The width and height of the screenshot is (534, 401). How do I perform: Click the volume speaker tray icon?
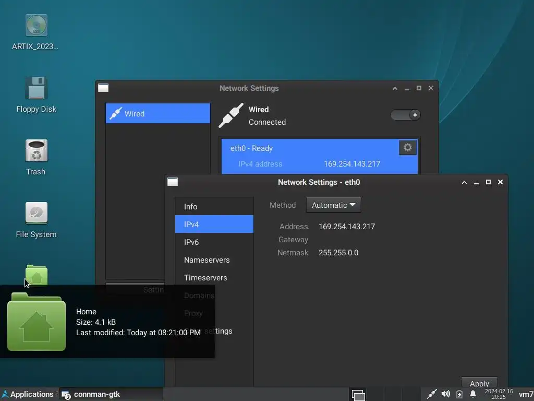click(445, 394)
